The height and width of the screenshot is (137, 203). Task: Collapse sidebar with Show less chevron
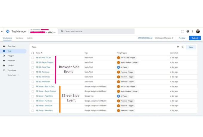point(19,75)
